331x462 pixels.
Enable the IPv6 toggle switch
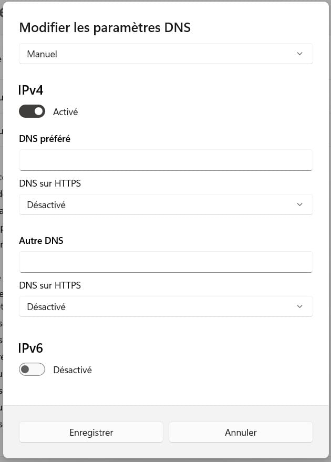(x=32, y=369)
